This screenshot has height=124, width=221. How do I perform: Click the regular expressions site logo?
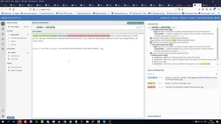[x=11, y=18]
